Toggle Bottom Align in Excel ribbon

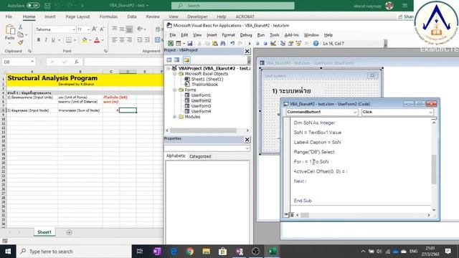129,29
